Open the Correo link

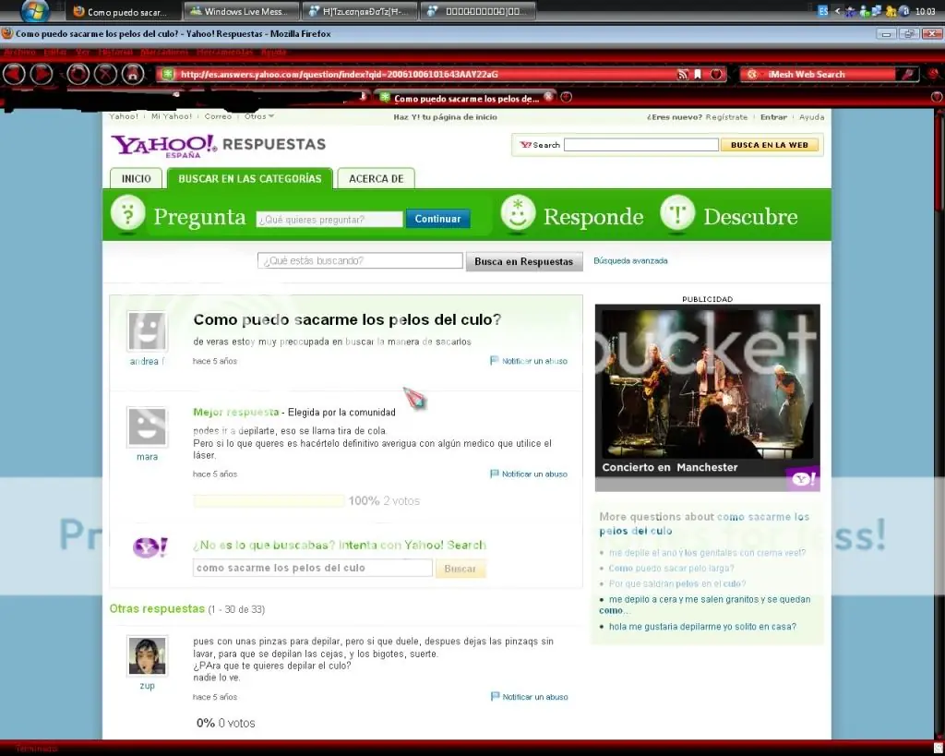218,116
